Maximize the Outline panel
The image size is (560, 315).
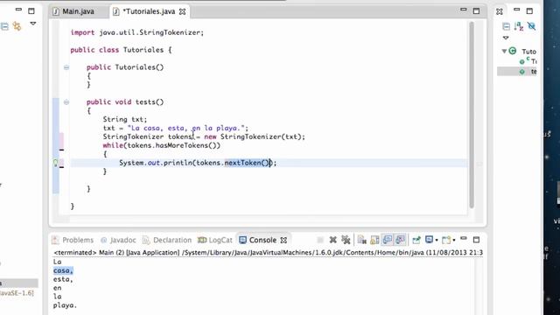529,11
